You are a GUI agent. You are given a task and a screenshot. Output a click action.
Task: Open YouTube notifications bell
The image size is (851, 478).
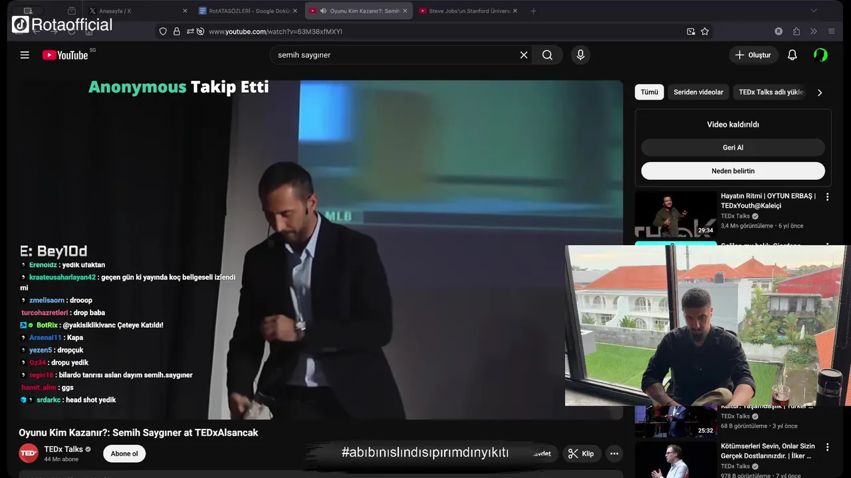pyautogui.click(x=792, y=55)
